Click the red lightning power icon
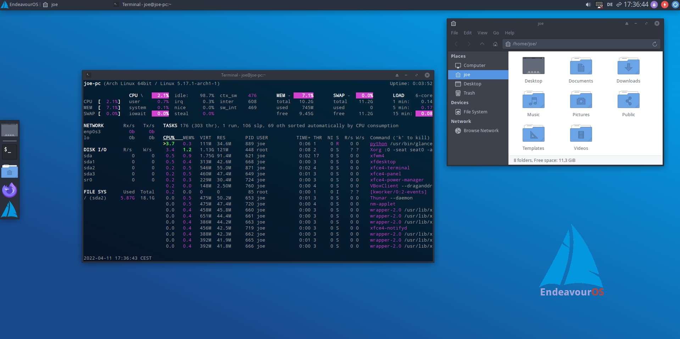The image size is (680, 339). pyautogui.click(x=665, y=5)
